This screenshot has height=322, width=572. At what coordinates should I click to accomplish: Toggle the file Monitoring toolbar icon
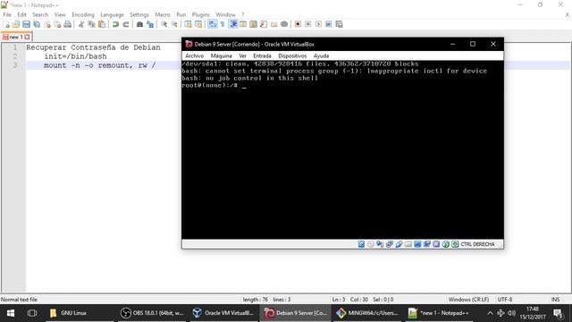coord(284,24)
